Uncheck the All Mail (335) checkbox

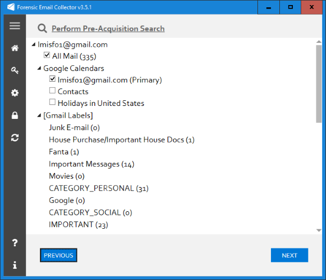pos(47,55)
